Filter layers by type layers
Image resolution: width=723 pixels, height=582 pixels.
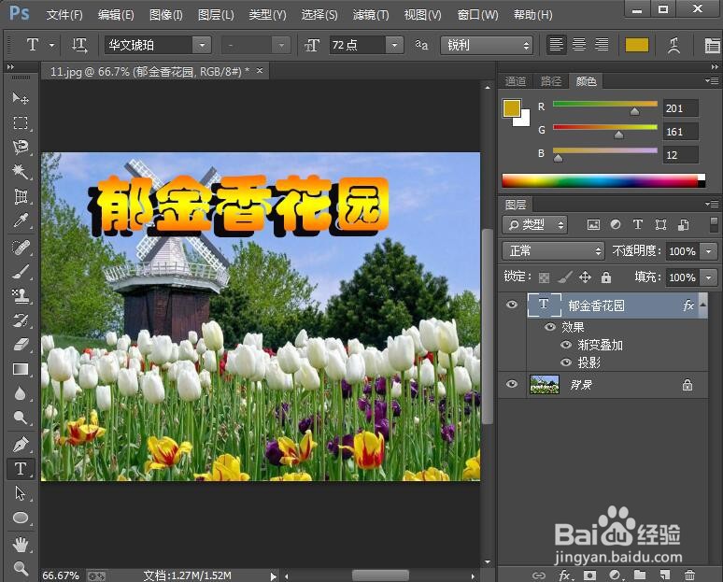point(638,224)
